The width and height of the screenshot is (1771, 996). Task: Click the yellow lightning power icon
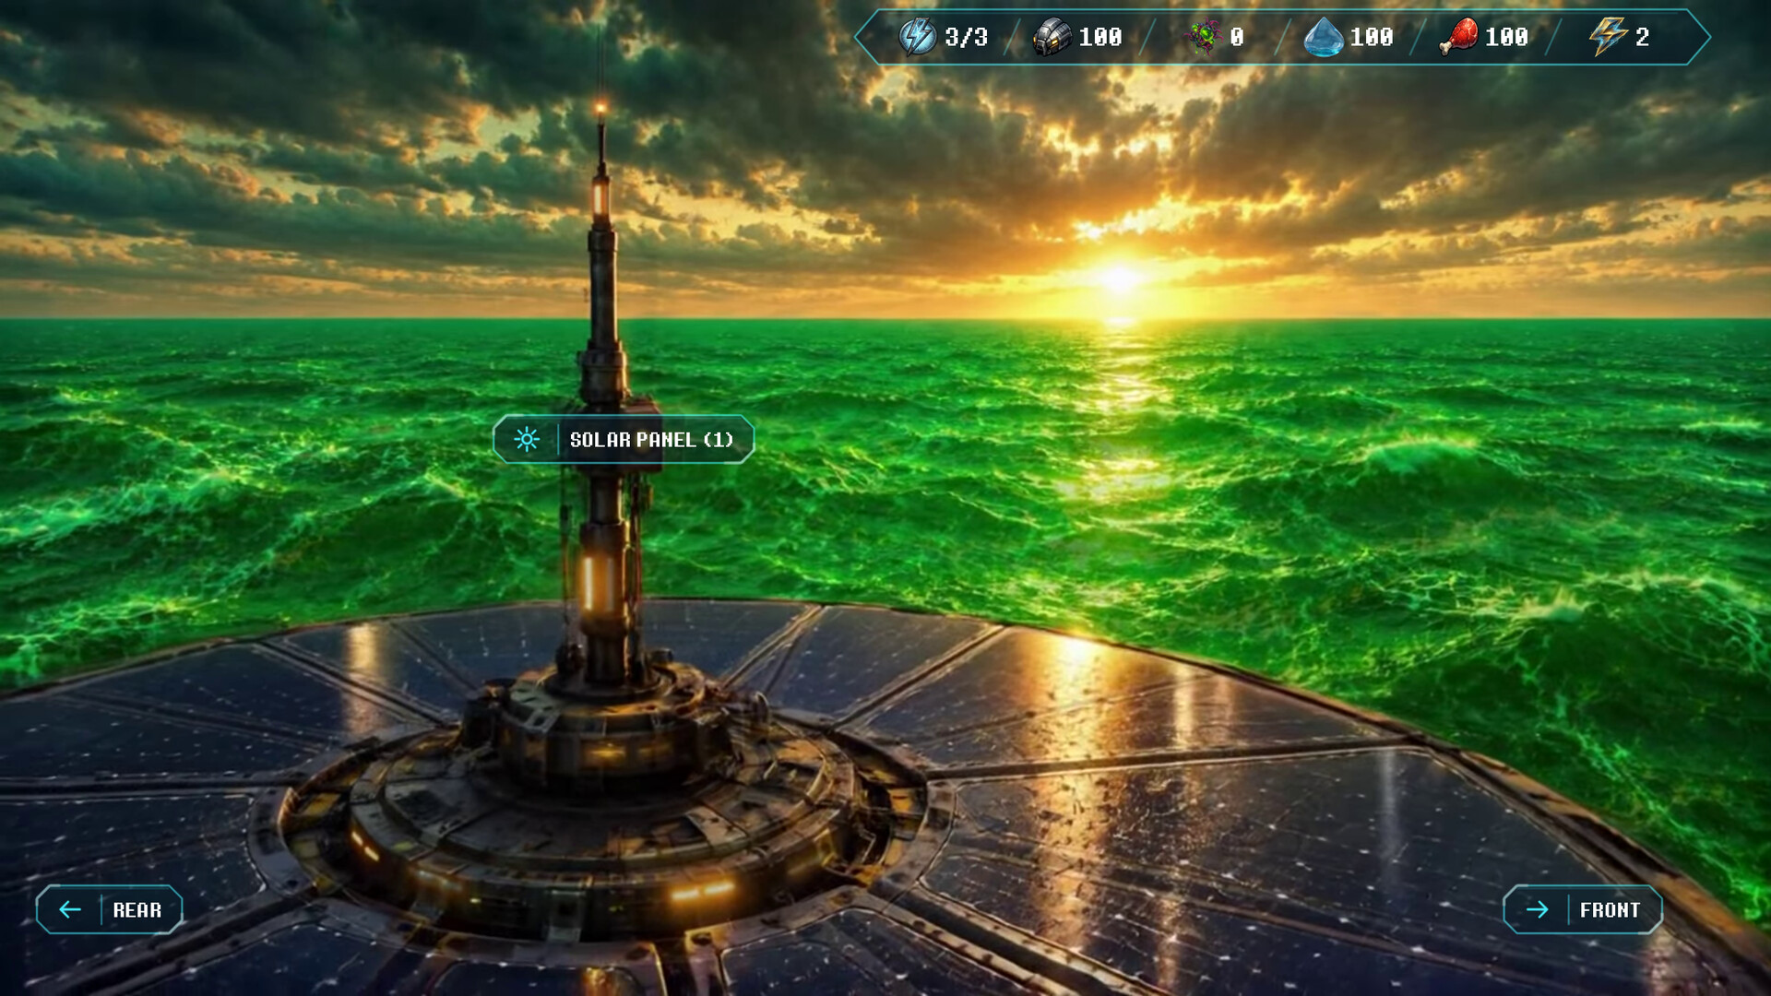tap(1608, 37)
